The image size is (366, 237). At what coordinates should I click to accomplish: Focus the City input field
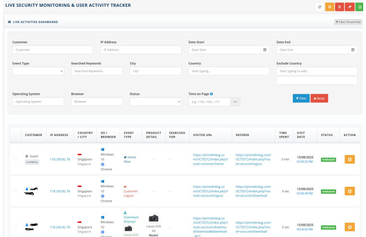point(155,71)
